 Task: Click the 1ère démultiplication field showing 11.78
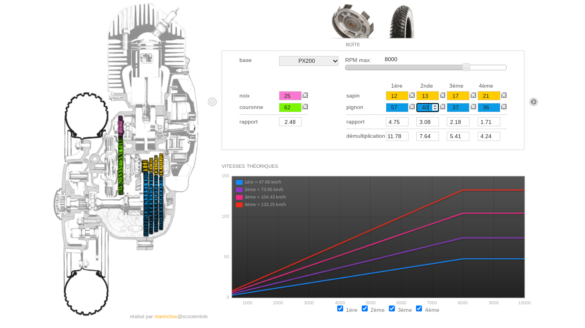point(397,136)
